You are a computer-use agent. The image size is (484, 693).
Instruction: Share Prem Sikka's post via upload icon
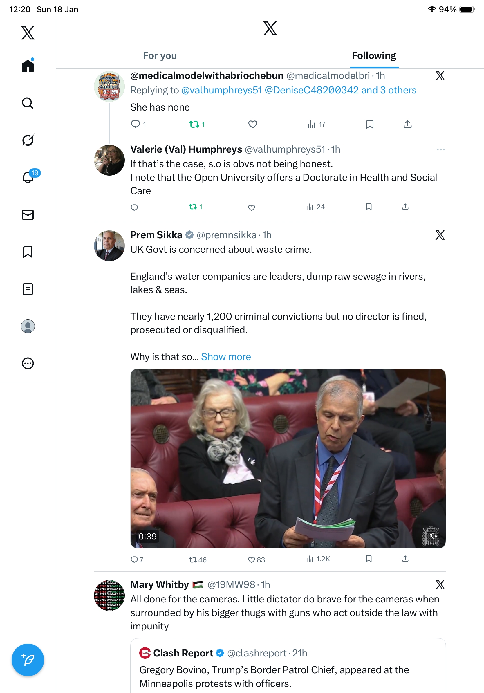point(405,559)
